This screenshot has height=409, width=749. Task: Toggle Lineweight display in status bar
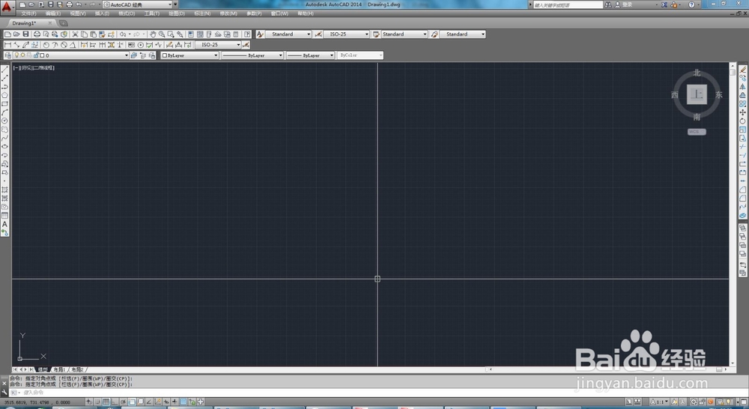click(175, 402)
